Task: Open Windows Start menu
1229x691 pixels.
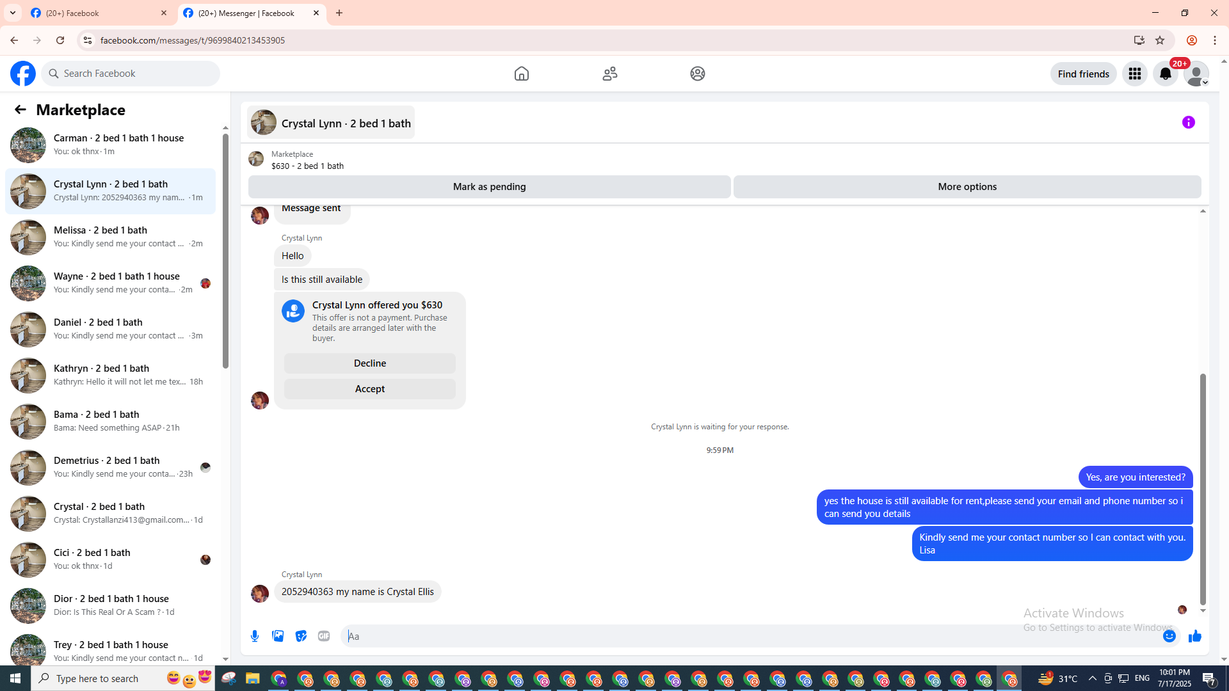Action: point(15,678)
